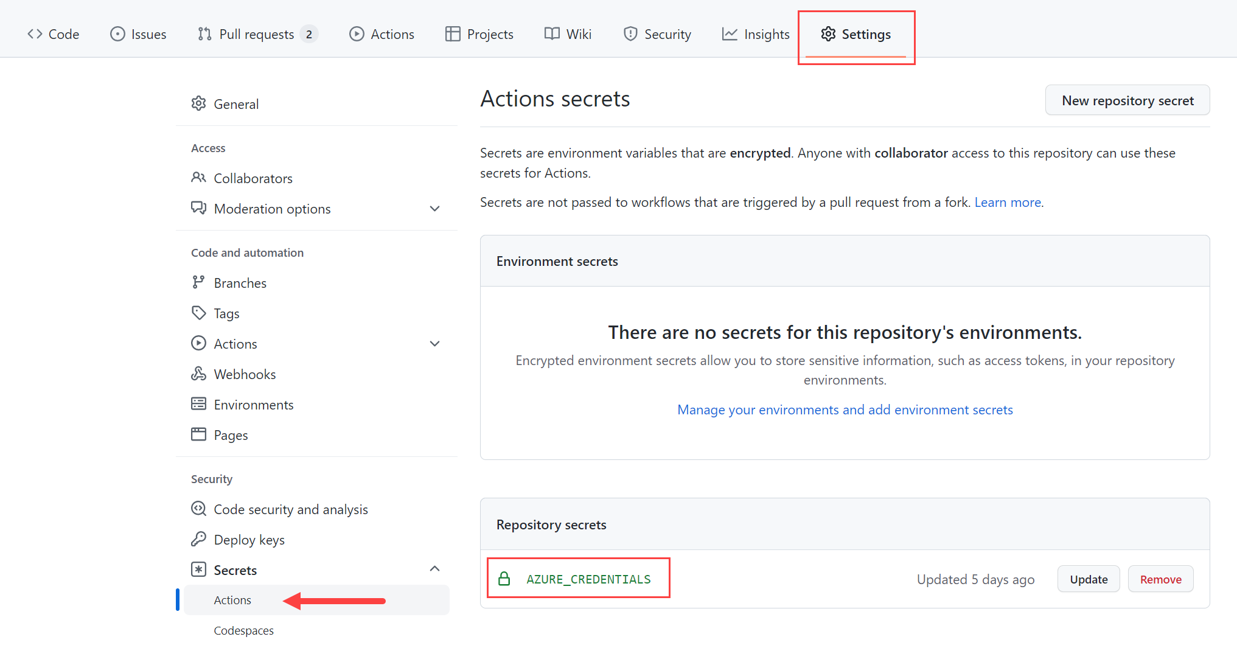Expand the Moderation options section
Screen dimensions: 1237x648
pyautogui.click(x=435, y=209)
